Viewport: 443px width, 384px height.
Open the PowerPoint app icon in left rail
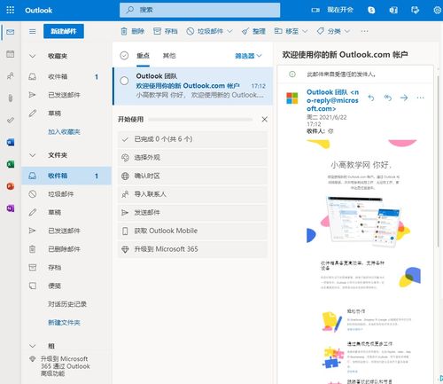click(x=11, y=186)
